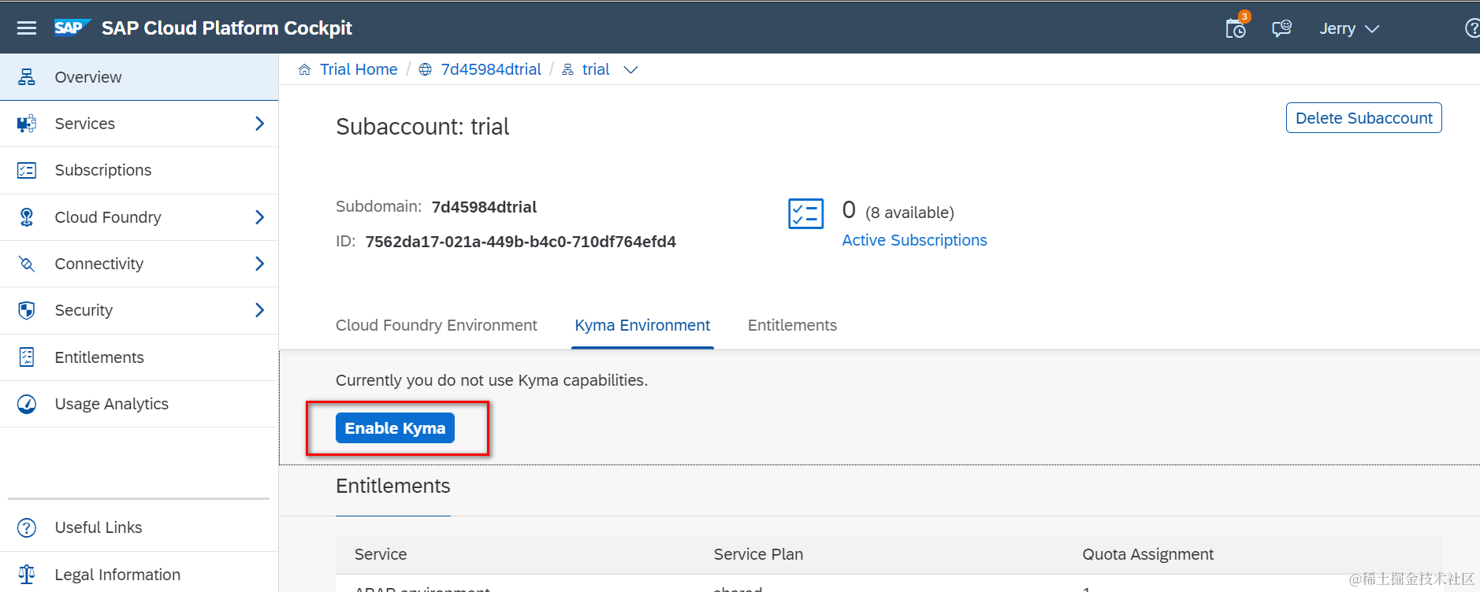Click the Delete Subaccount button
This screenshot has width=1480, height=592.
click(x=1363, y=118)
